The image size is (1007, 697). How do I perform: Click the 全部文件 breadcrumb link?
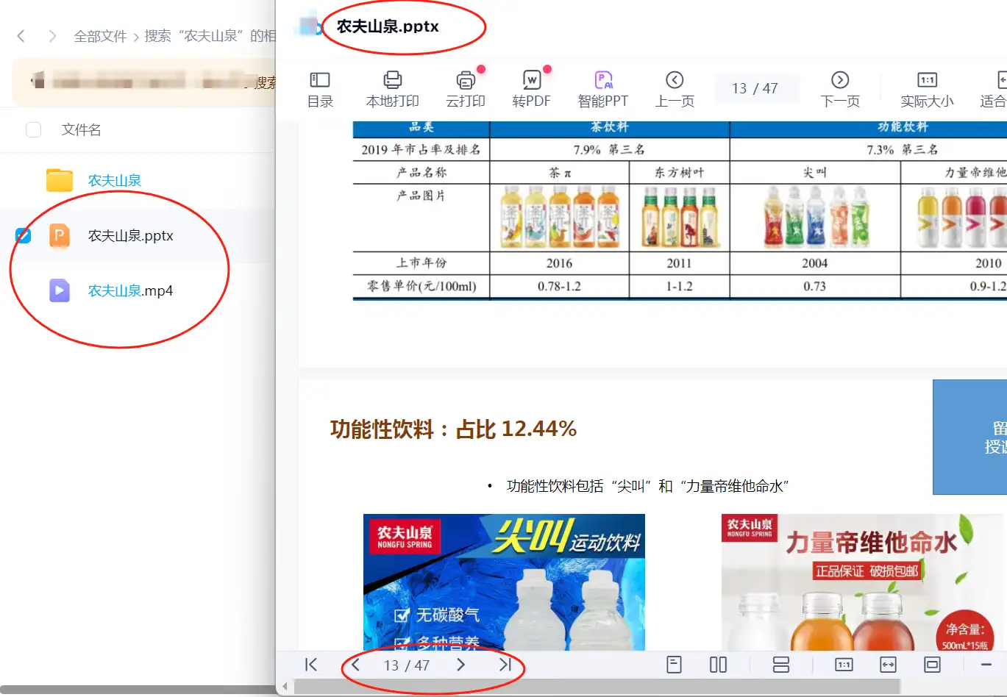(100, 36)
